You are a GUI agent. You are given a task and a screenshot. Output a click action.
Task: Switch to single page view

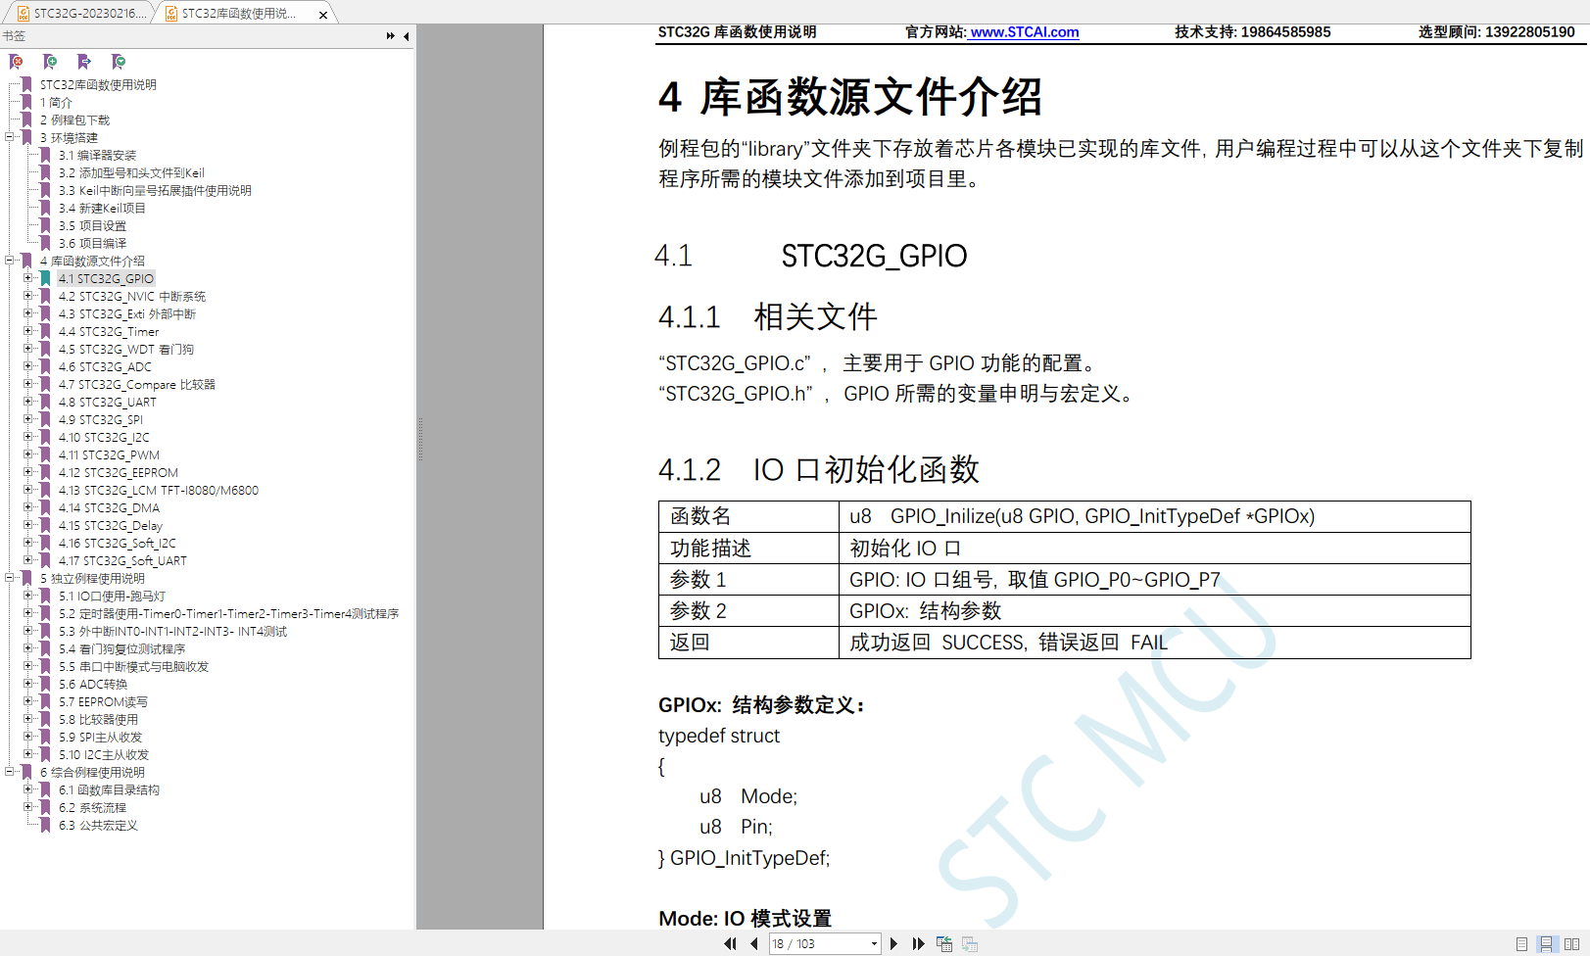[1521, 944]
